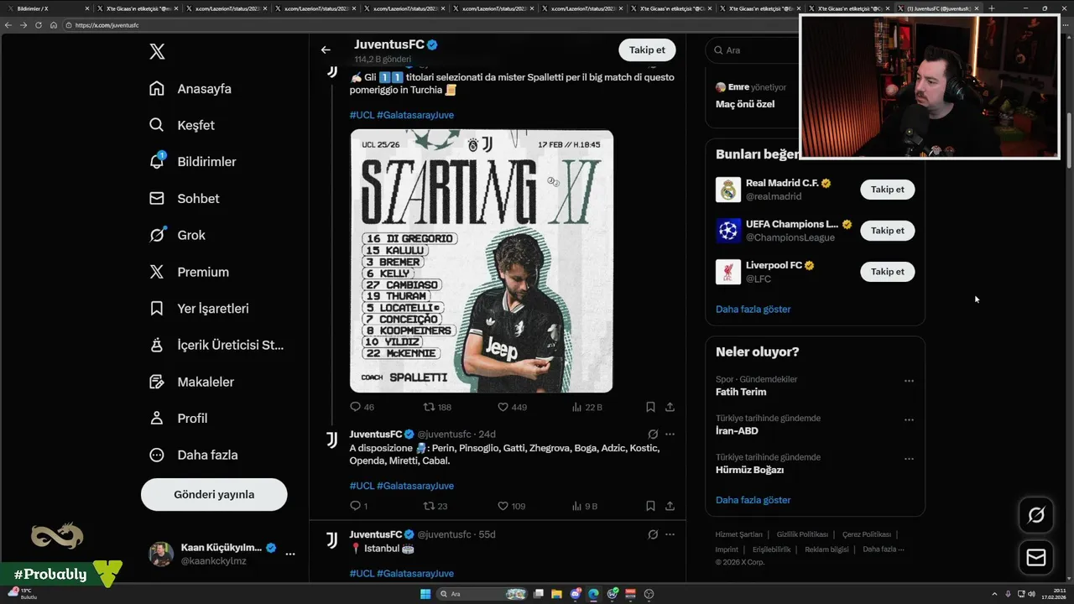This screenshot has height=604, width=1074.
Task: Follow Real Madrid C.F. account
Action: (887, 190)
